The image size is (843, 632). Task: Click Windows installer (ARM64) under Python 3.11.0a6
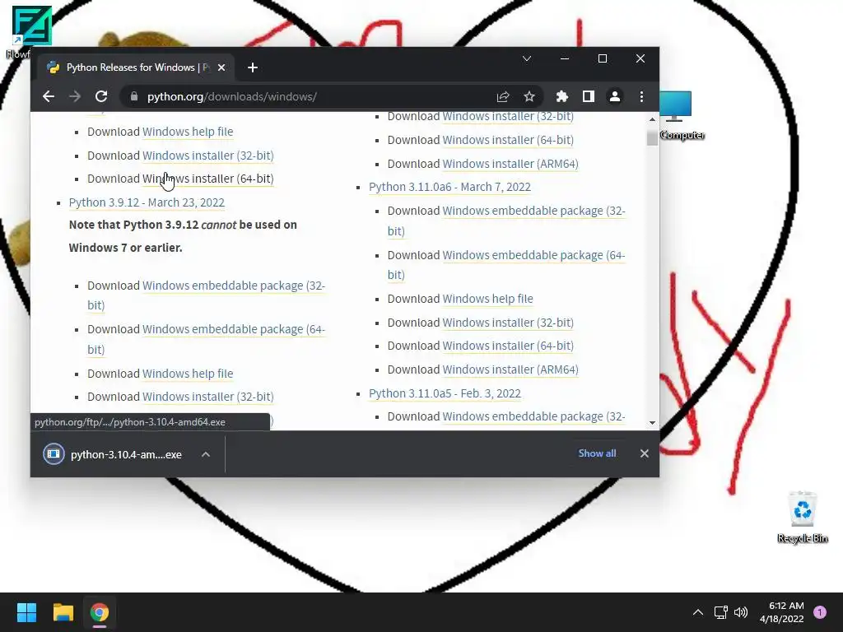click(x=510, y=369)
